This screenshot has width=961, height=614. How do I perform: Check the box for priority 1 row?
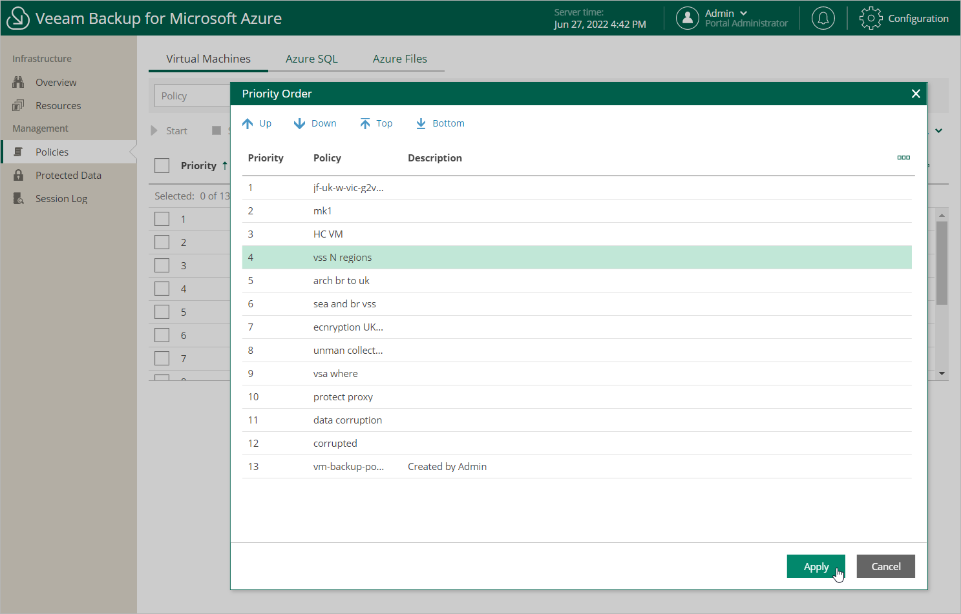click(x=162, y=219)
